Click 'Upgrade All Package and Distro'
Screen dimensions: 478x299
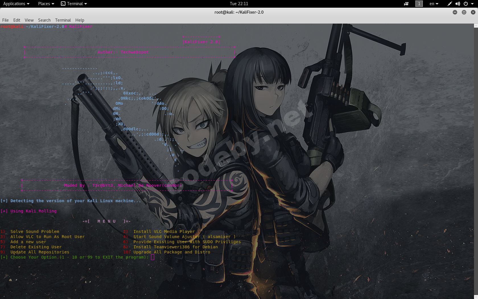coord(167,252)
